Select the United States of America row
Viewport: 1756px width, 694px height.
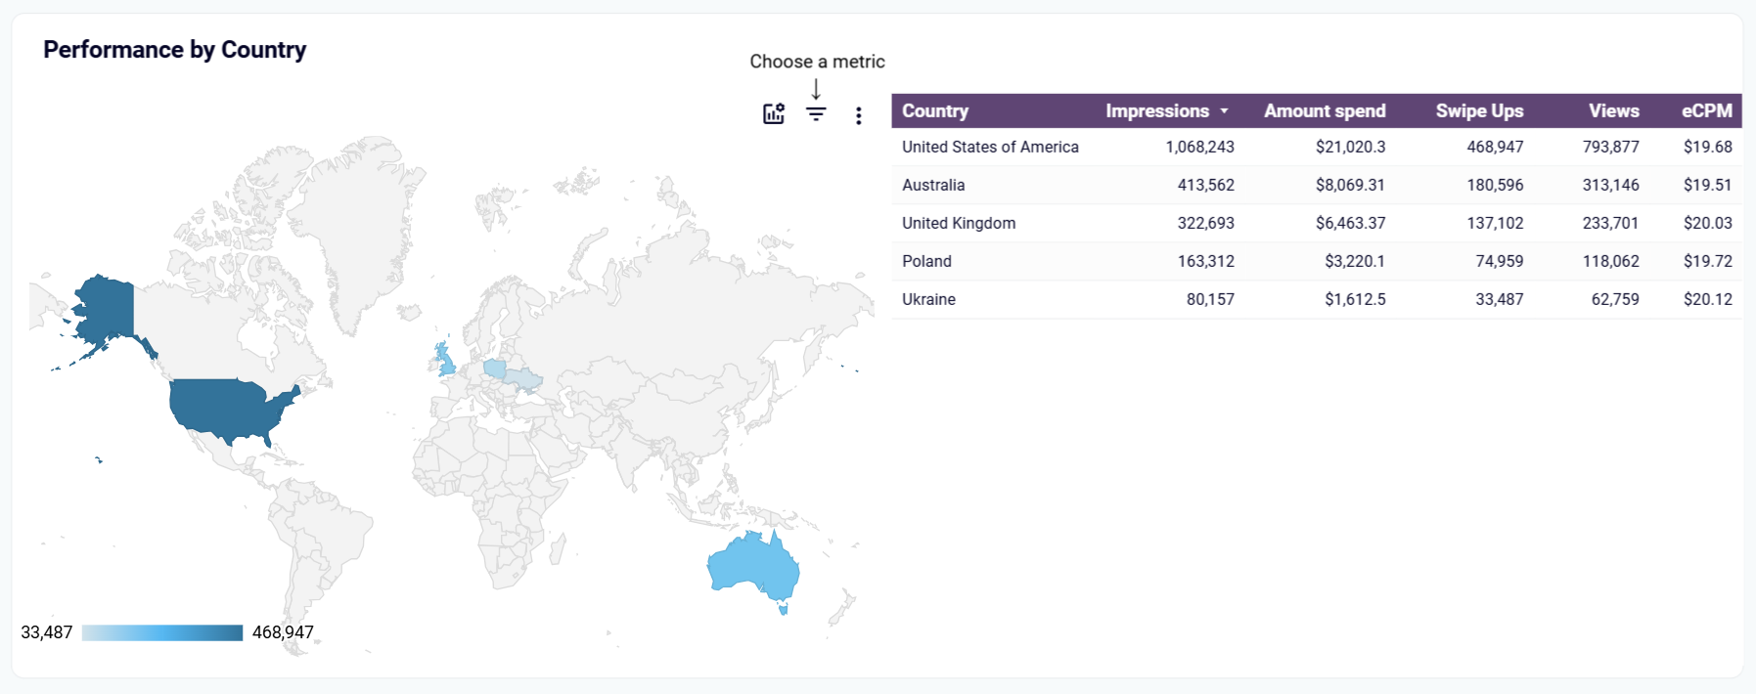[x=990, y=147]
